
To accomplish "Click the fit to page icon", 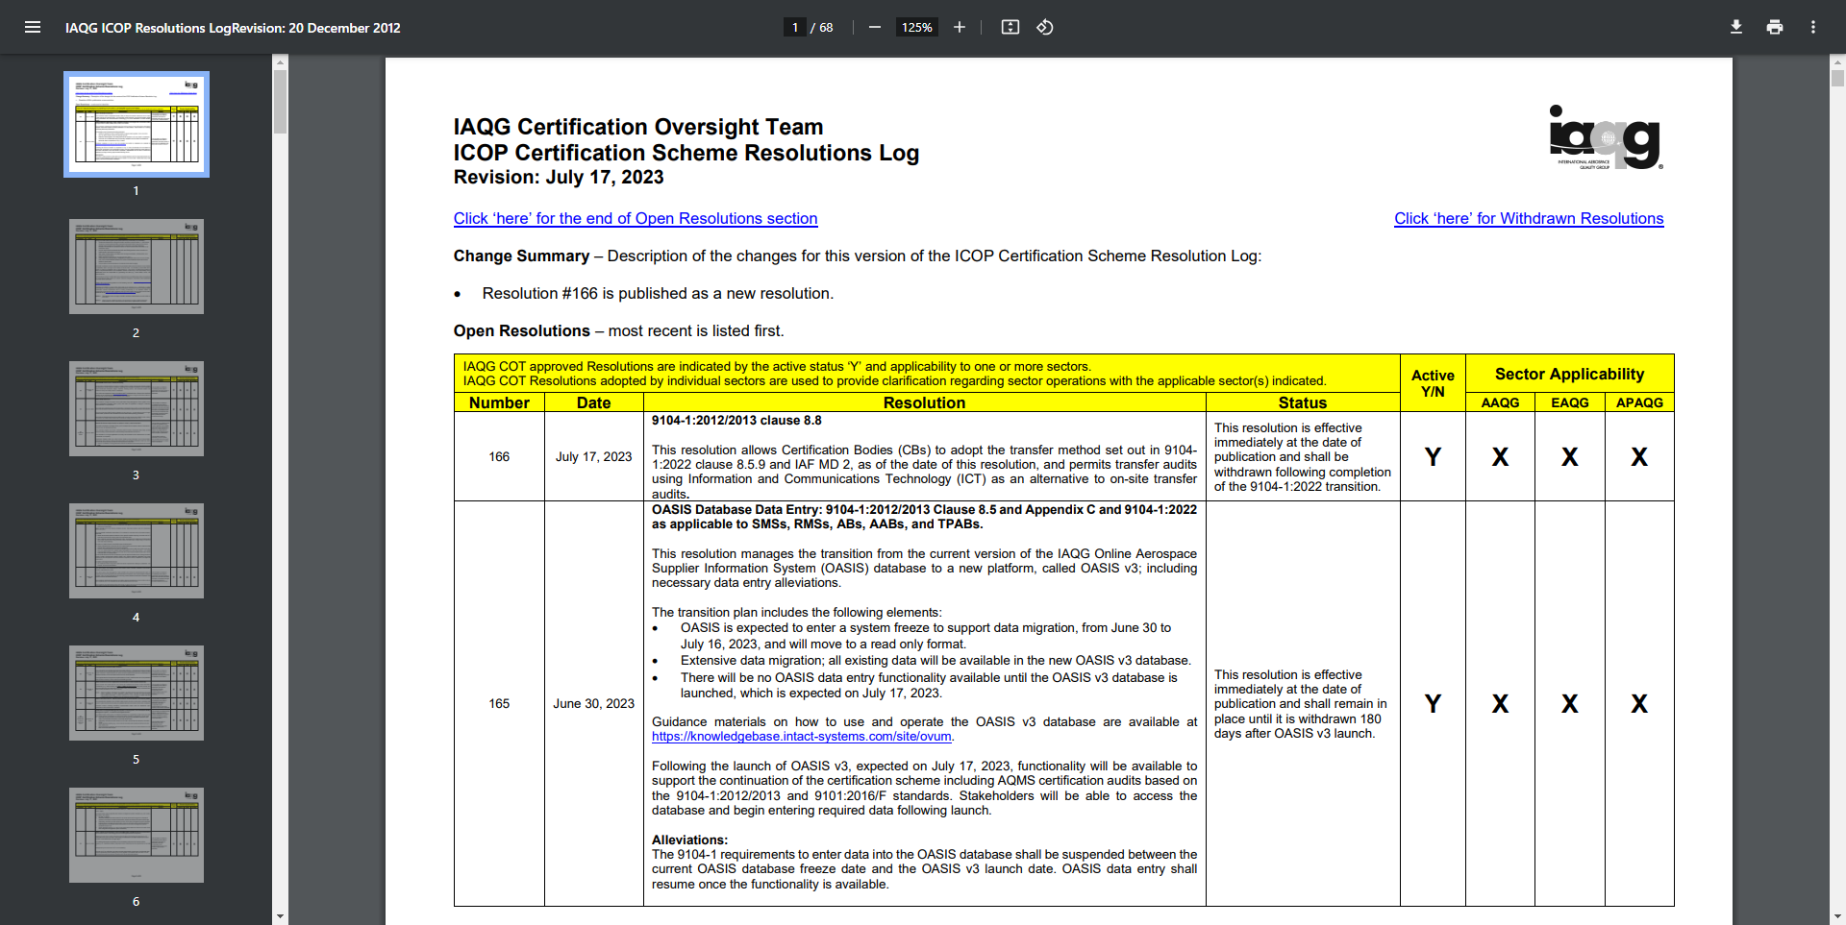I will point(1010,27).
